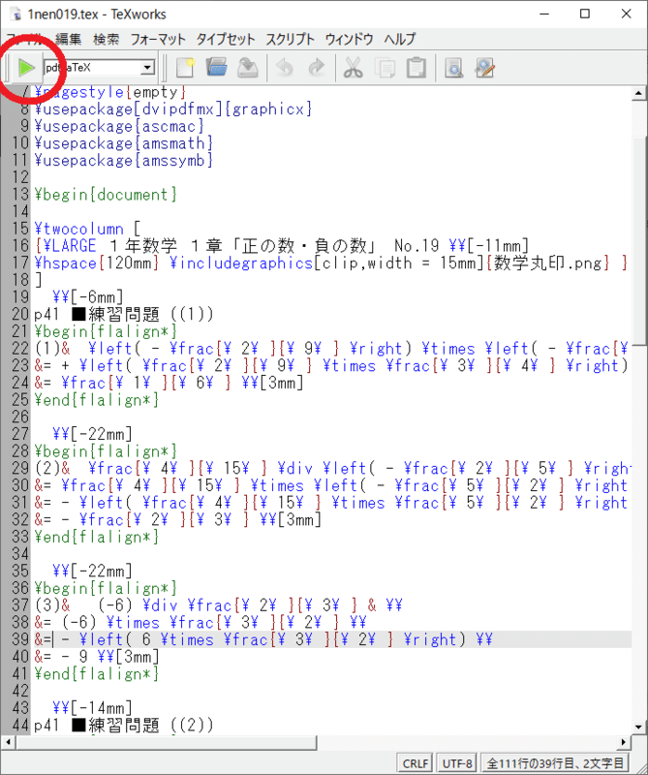This screenshot has width=648, height=775.
Task: Cut selection with scissors icon
Action: 353,67
